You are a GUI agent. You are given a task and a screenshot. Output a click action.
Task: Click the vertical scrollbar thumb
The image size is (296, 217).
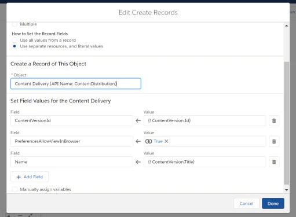[287, 123]
